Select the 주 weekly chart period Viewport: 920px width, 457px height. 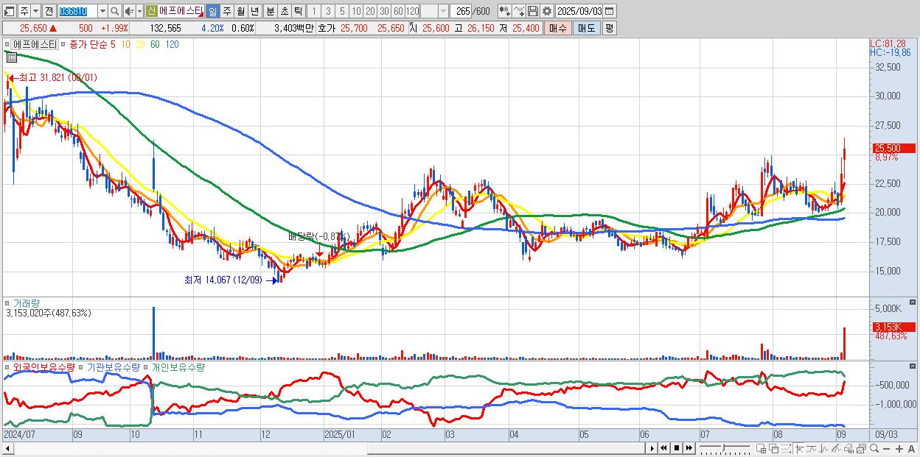click(x=226, y=11)
